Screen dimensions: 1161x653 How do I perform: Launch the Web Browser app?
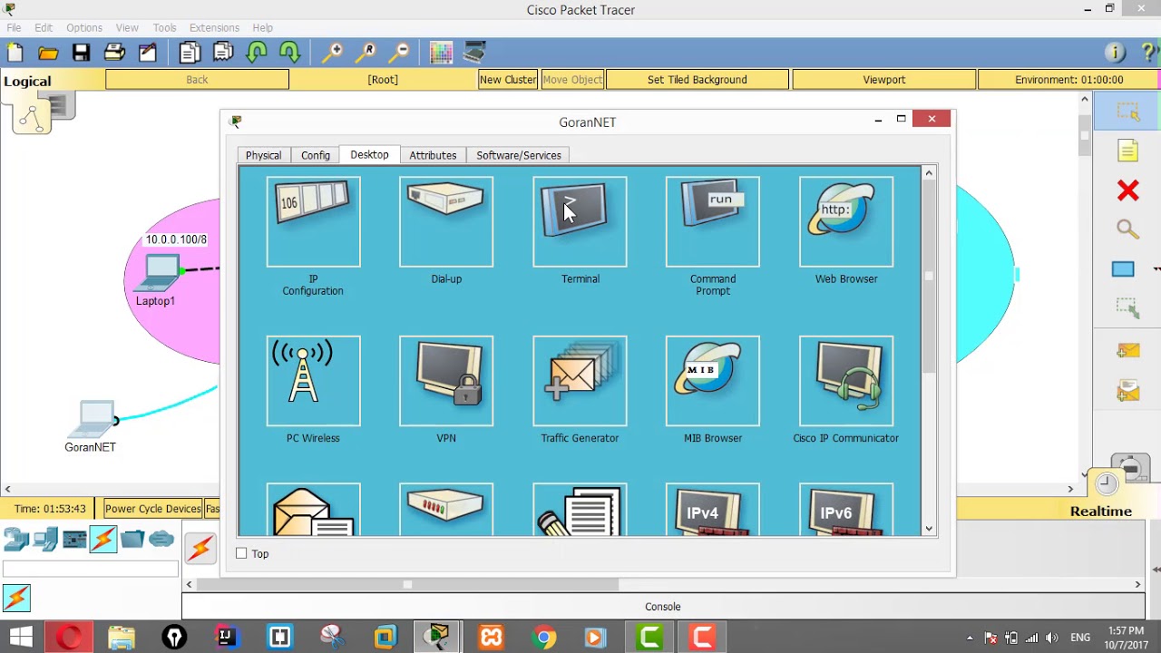tap(846, 222)
